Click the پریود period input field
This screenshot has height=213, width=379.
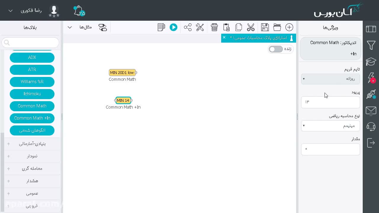point(330,102)
